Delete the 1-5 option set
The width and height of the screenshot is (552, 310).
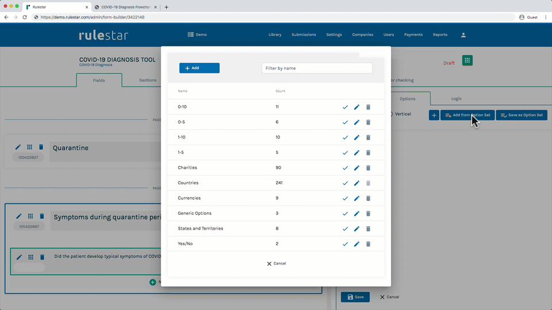click(368, 153)
